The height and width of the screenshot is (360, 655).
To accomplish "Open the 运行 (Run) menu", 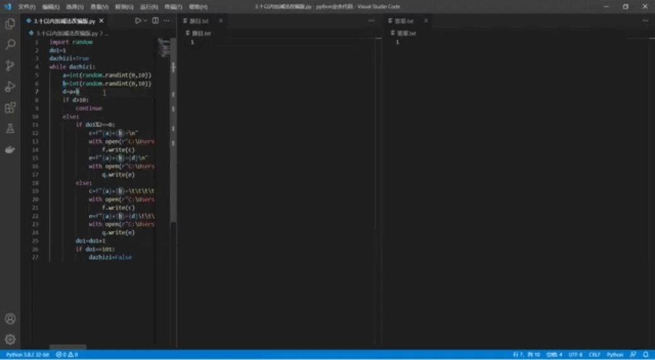I will pyautogui.click(x=149, y=7).
